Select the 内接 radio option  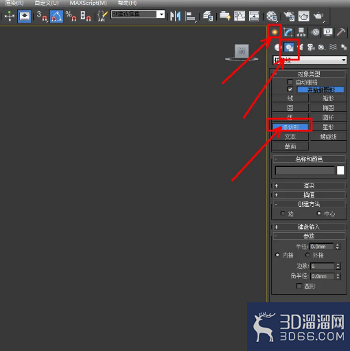click(277, 255)
